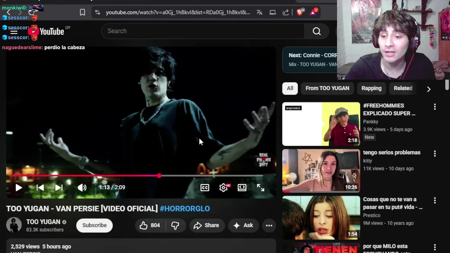Click the YouTube search field
Image resolution: width=450 pixels, height=253 pixels.
(x=203, y=31)
